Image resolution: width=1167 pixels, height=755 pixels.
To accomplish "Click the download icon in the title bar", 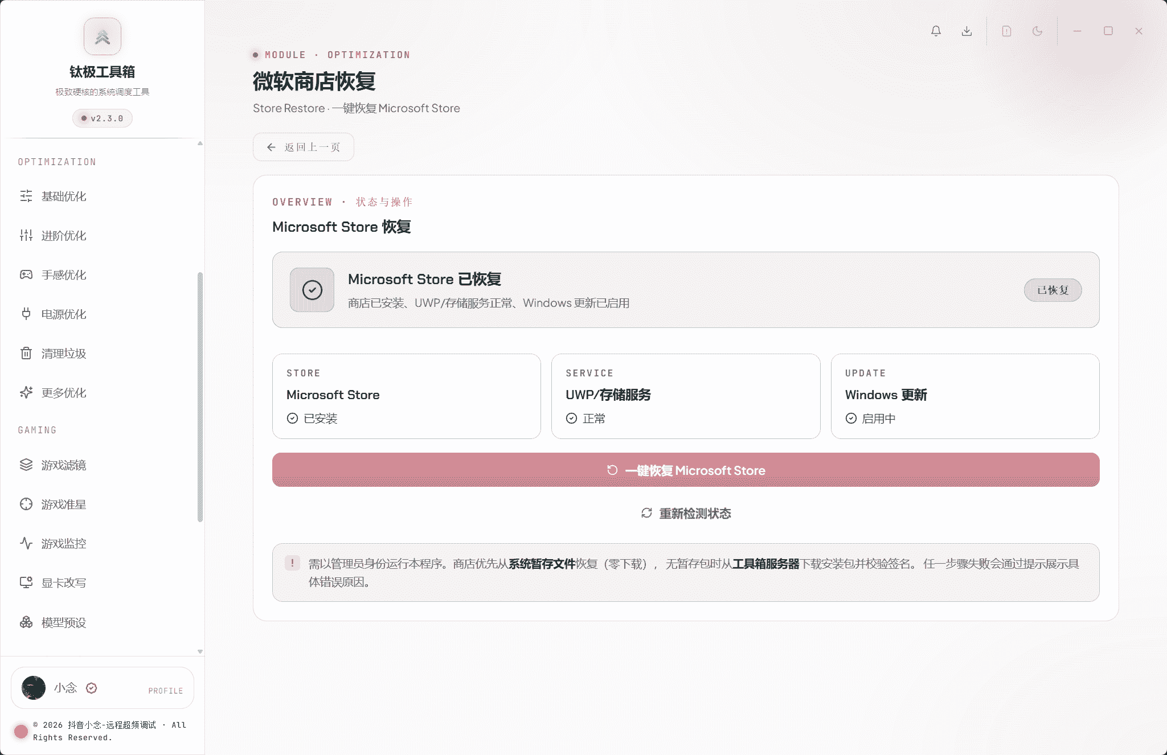I will tap(967, 31).
